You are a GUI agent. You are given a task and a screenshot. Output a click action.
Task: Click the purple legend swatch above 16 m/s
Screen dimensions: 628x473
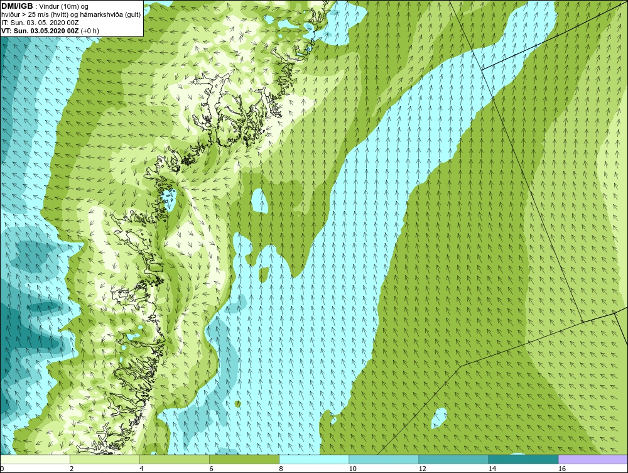[x=593, y=459]
